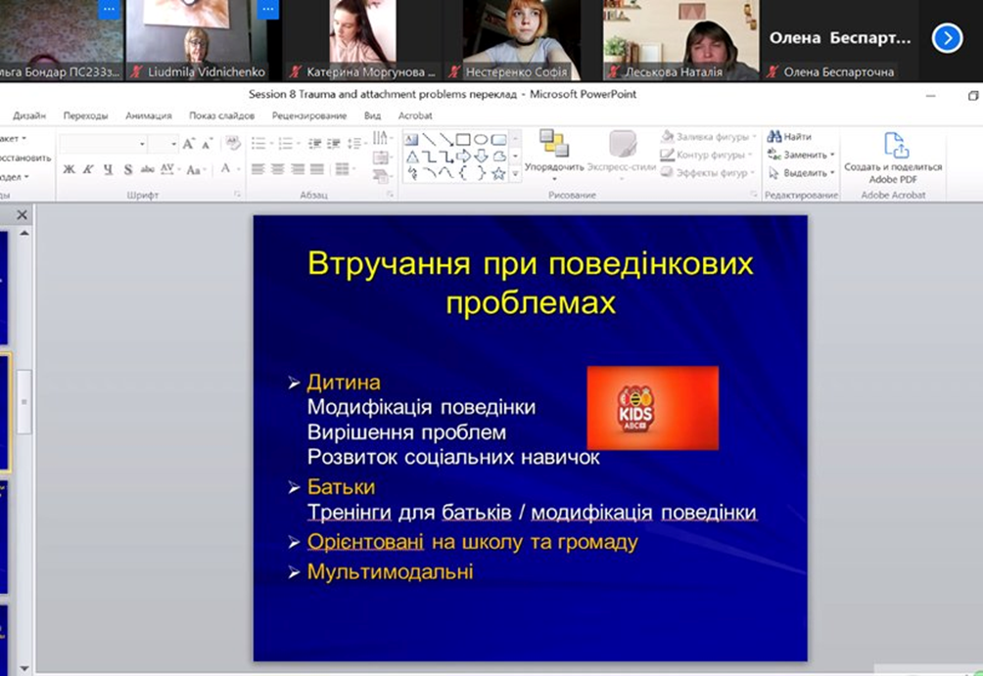Viewport: 983px width, 676px height.
Task: Click the Найти binoculars icon
Action: click(x=774, y=137)
